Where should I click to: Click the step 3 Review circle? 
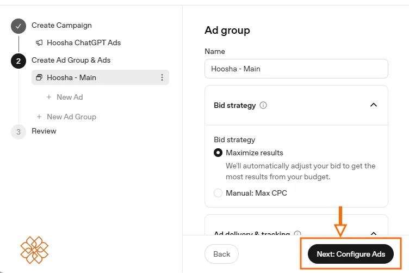[18, 132]
